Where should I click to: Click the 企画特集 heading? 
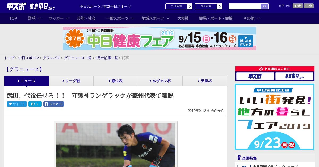[x=249, y=158]
